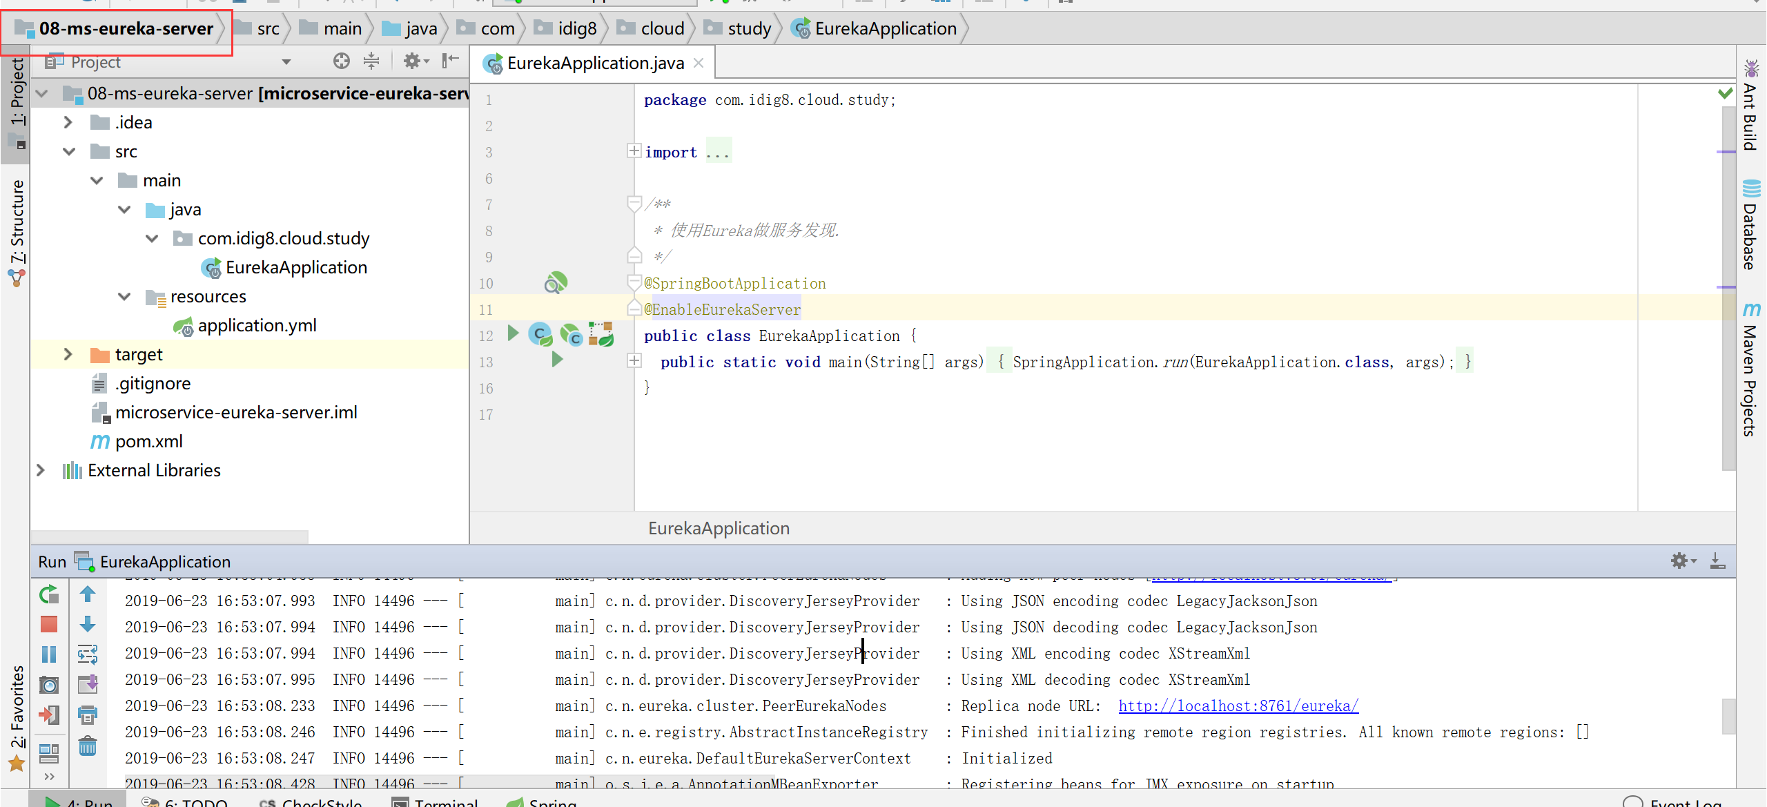This screenshot has height=807, width=1767.
Task: Click the Run console vertical scrollbar
Action: 1728,718
